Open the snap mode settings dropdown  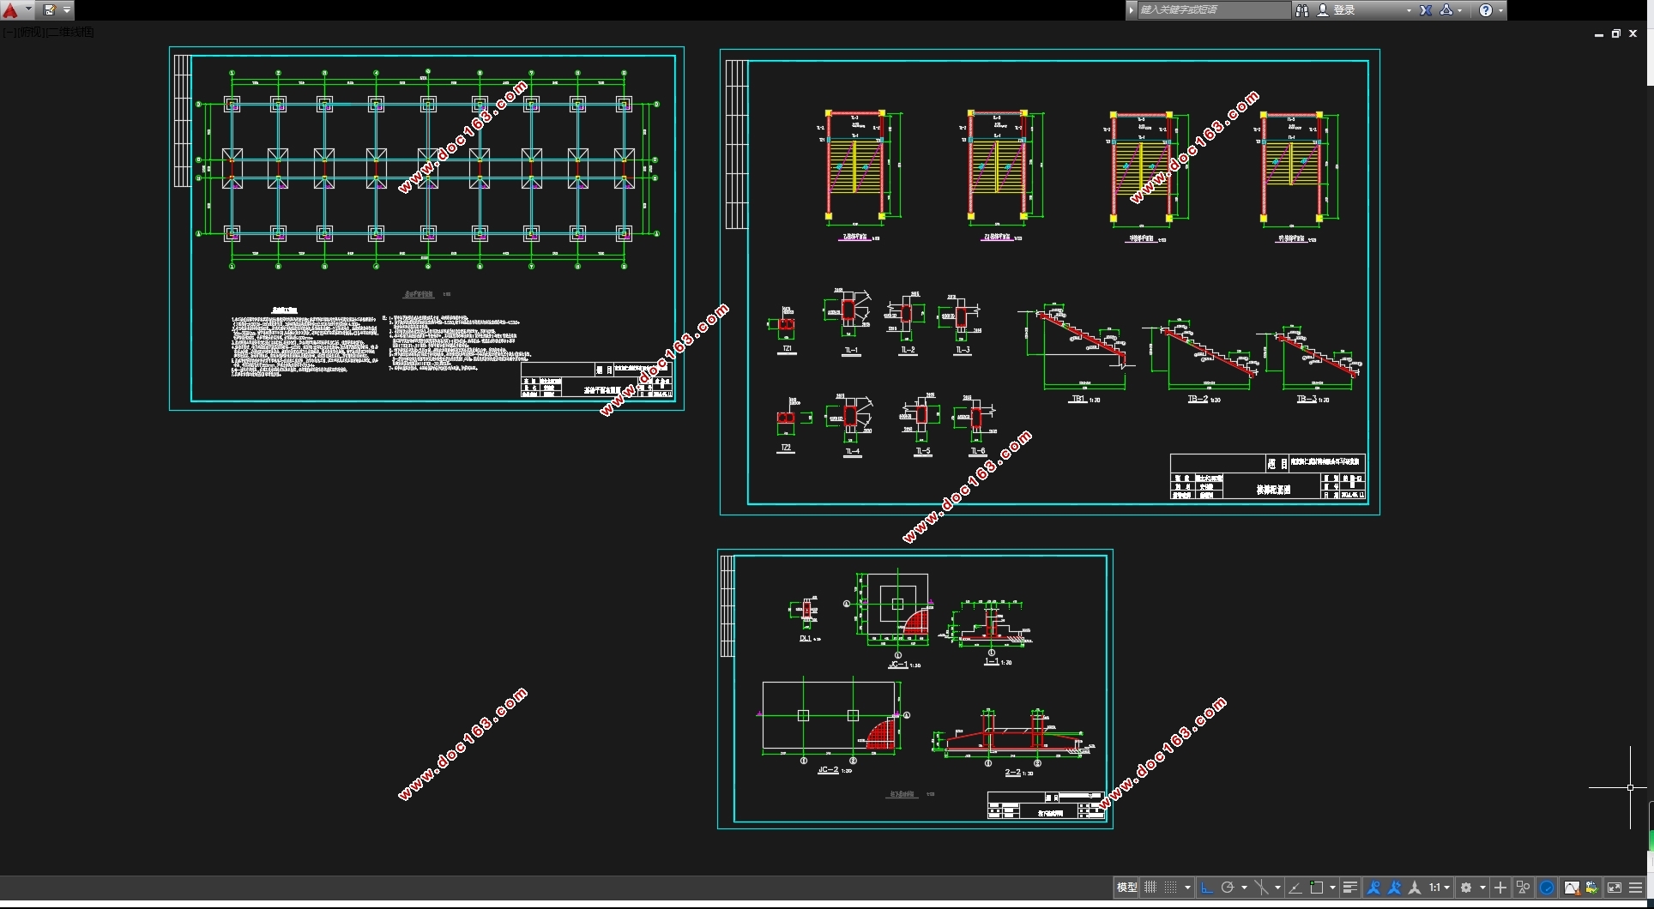click(1187, 888)
